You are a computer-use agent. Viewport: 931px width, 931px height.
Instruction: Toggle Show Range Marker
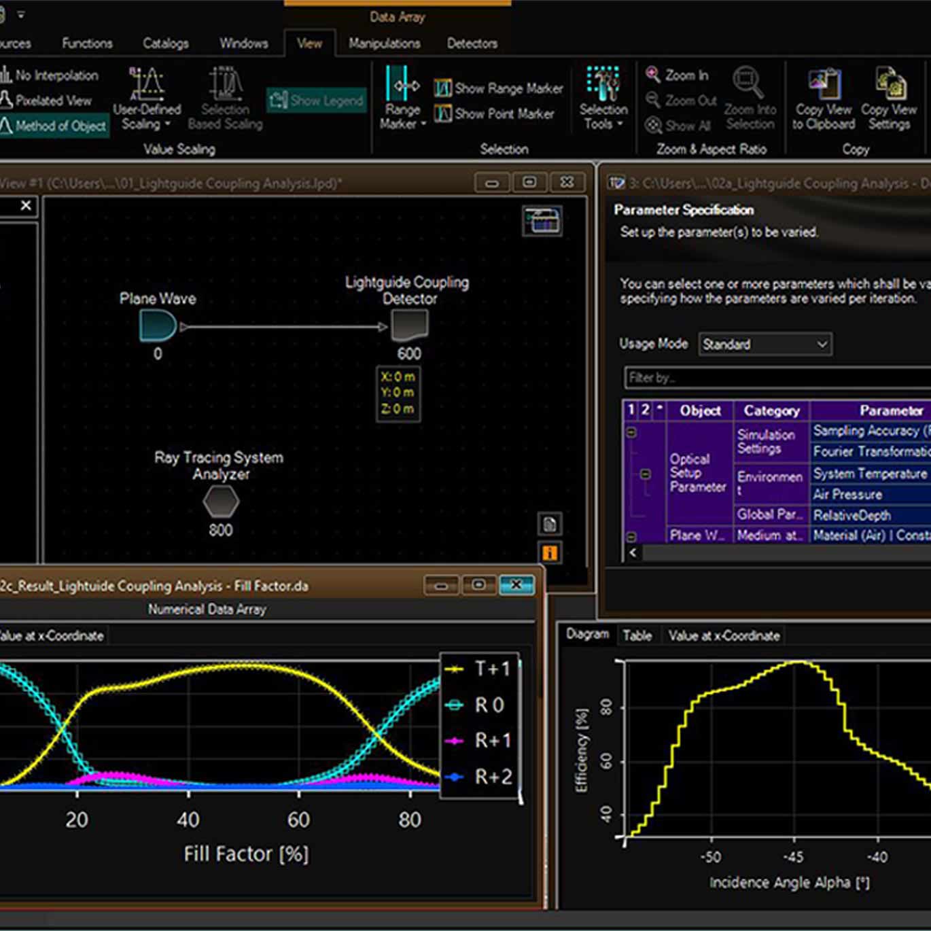pos(499,88)
